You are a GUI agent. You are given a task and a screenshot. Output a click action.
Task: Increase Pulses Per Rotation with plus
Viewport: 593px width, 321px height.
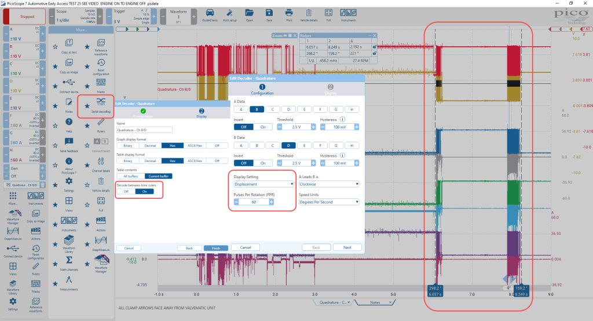point(272,202)
